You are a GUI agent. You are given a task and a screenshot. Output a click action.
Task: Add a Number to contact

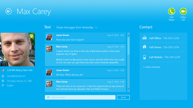point(152,67)
